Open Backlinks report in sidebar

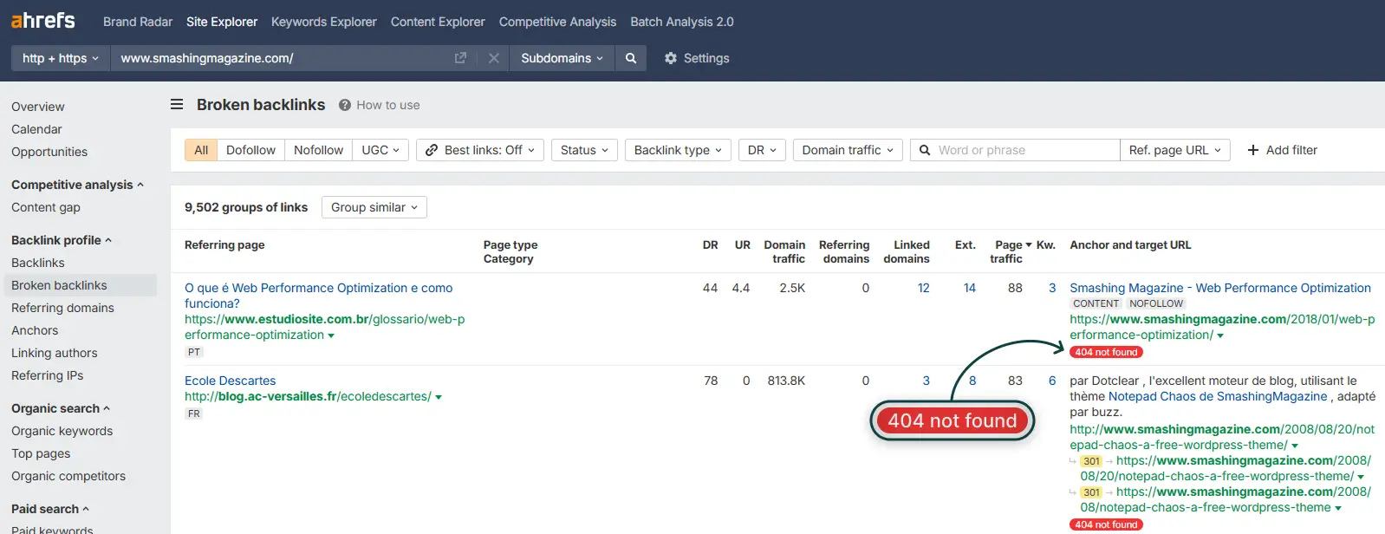[38, 263]
